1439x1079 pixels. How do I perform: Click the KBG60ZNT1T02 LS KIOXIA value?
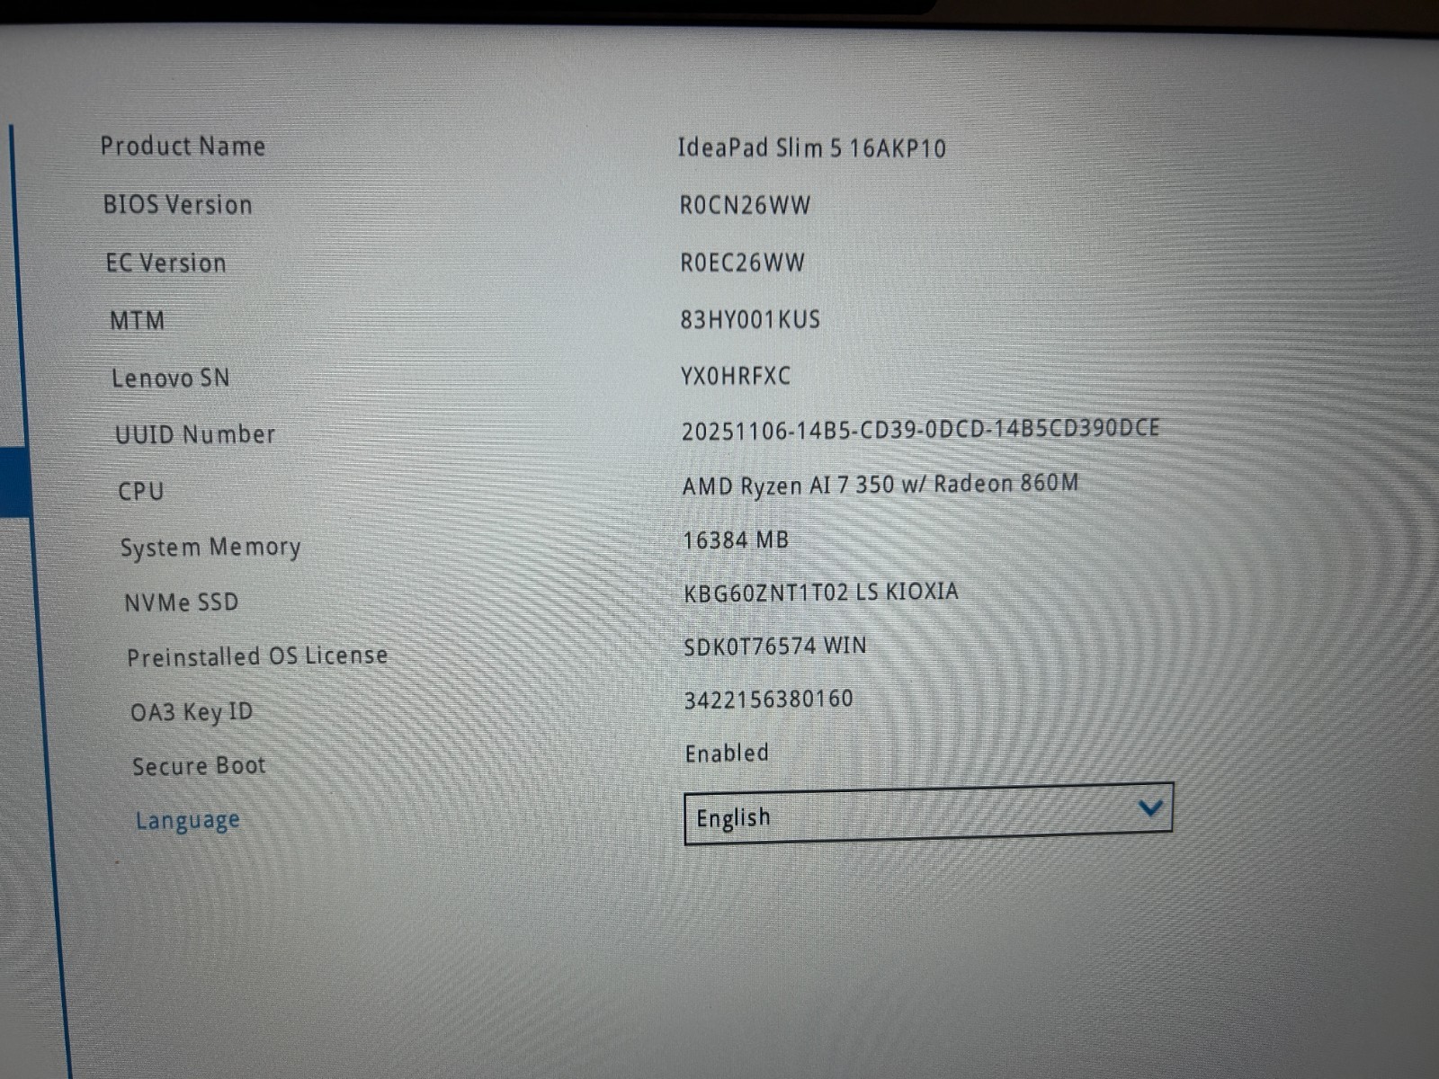(x=821, y=592)
